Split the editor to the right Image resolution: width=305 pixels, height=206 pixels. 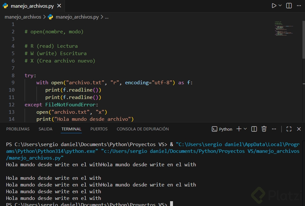[289, 6]
